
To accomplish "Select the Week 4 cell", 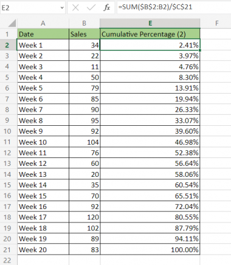I will [x=43, y=77].
